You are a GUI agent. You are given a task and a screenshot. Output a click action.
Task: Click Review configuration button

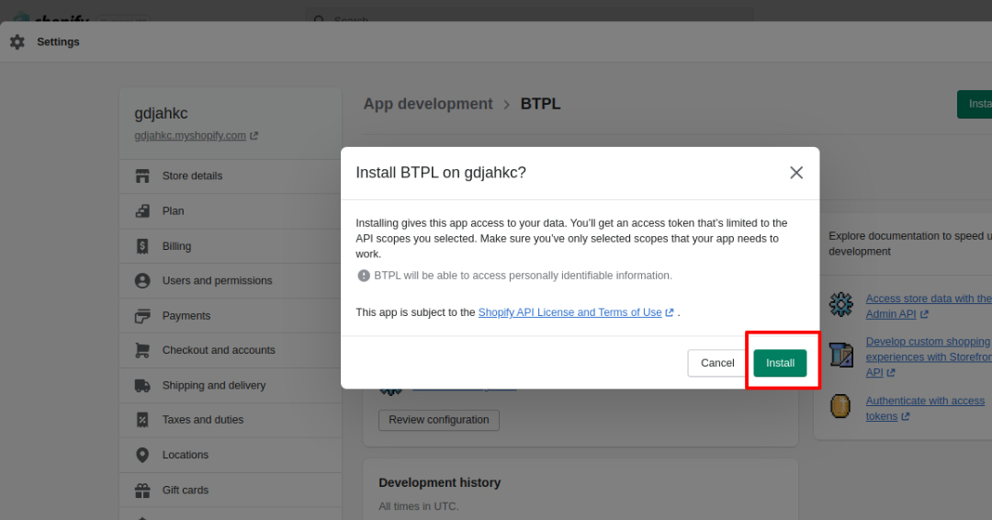point(438,420)
